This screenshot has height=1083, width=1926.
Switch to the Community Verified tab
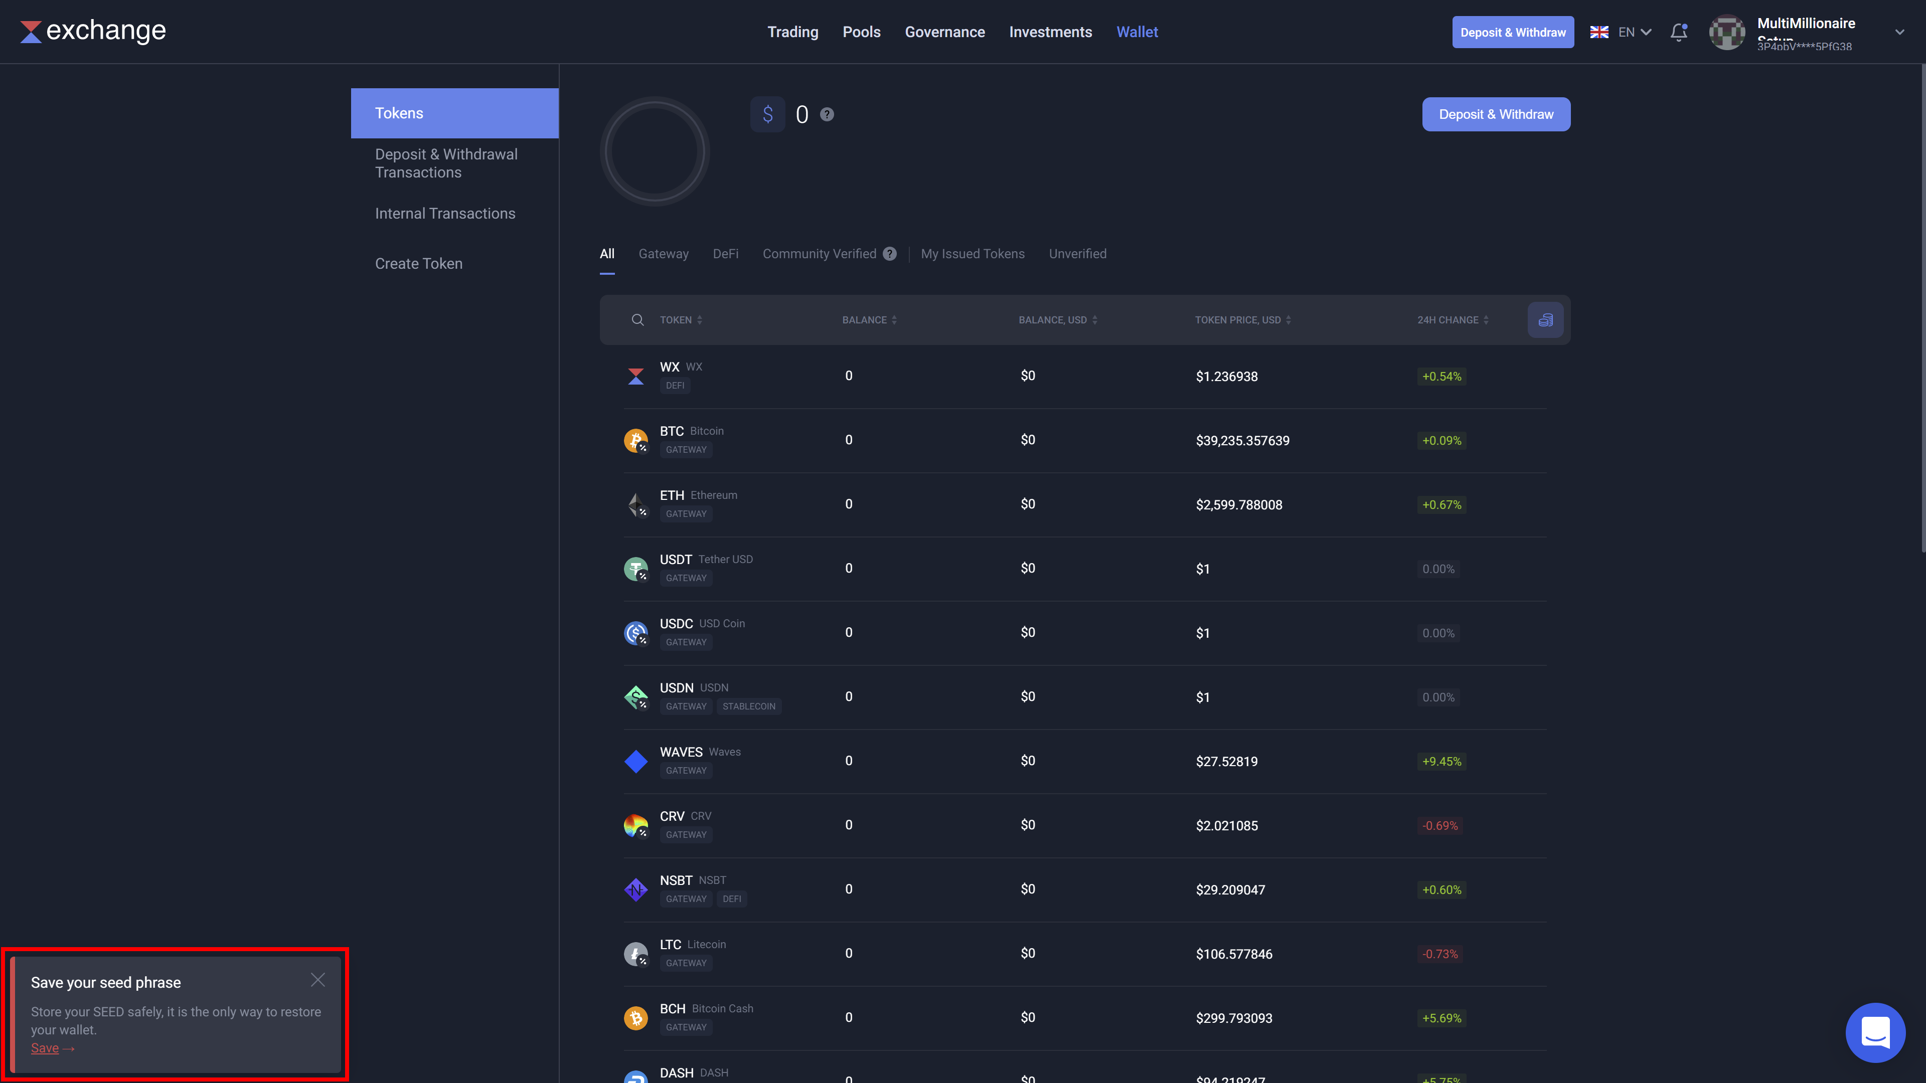point(820,253)
